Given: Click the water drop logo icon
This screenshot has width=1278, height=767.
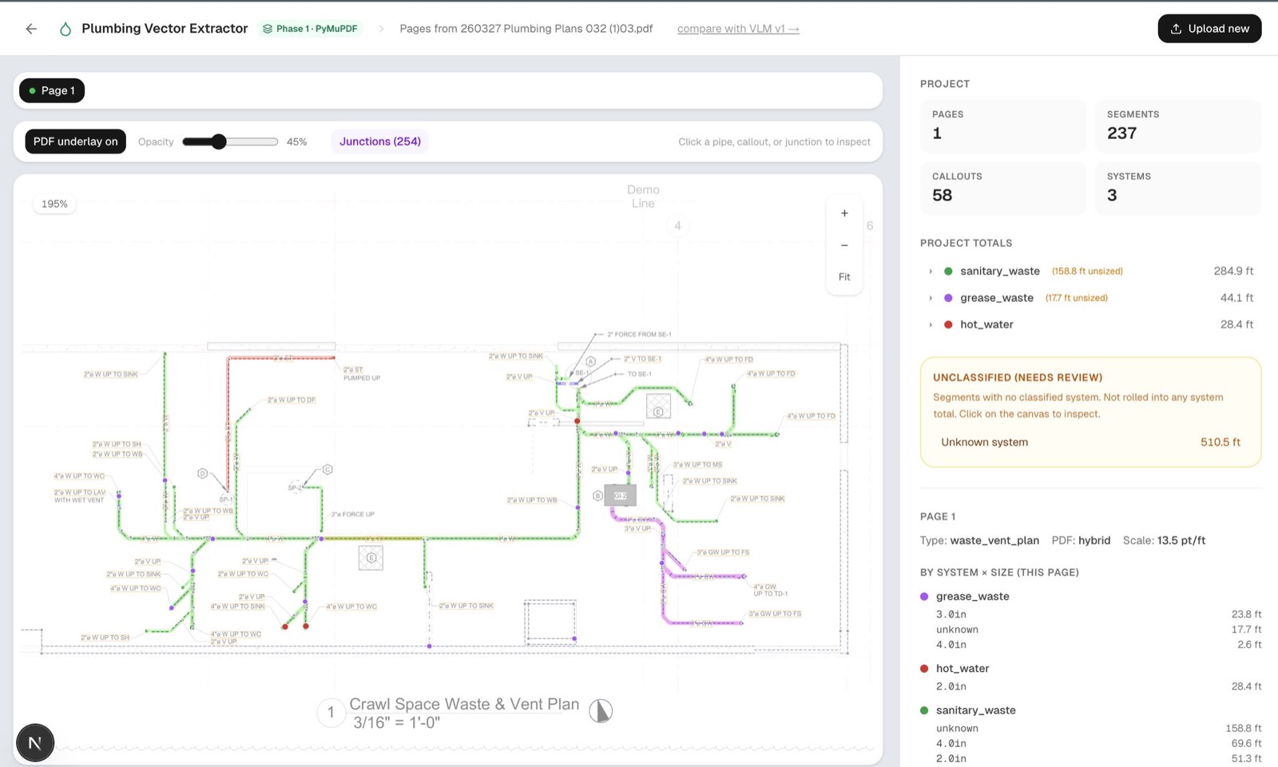Looking at the screenshot, I should [x=65, y=29].
